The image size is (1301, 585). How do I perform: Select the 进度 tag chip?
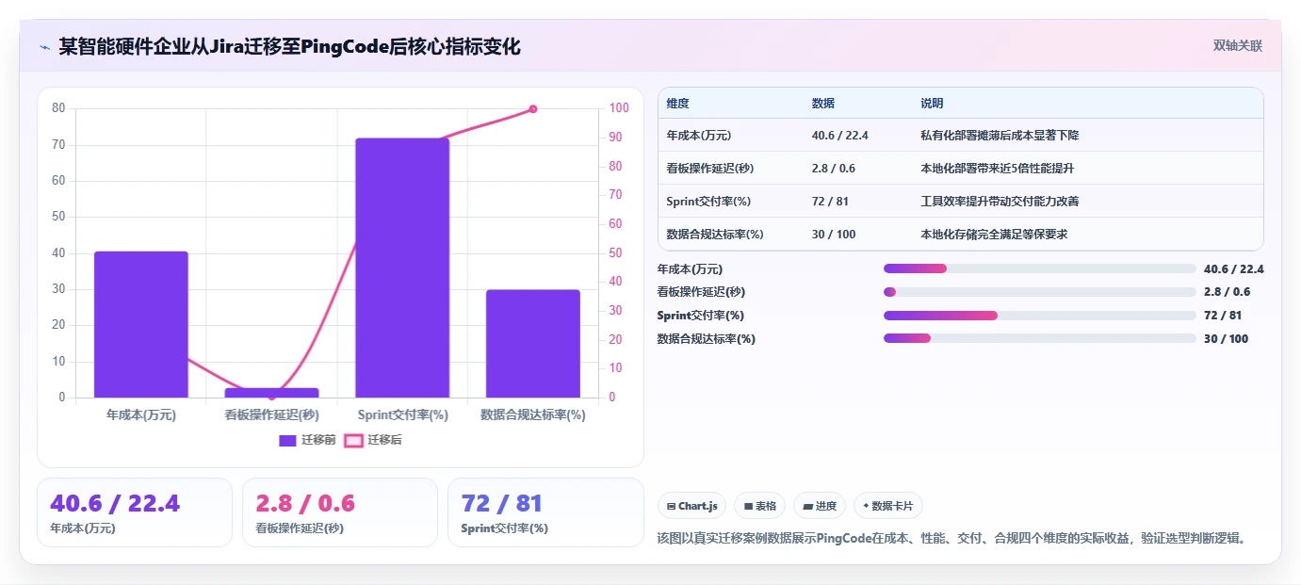pyautogui.click(x=820, y=506)
